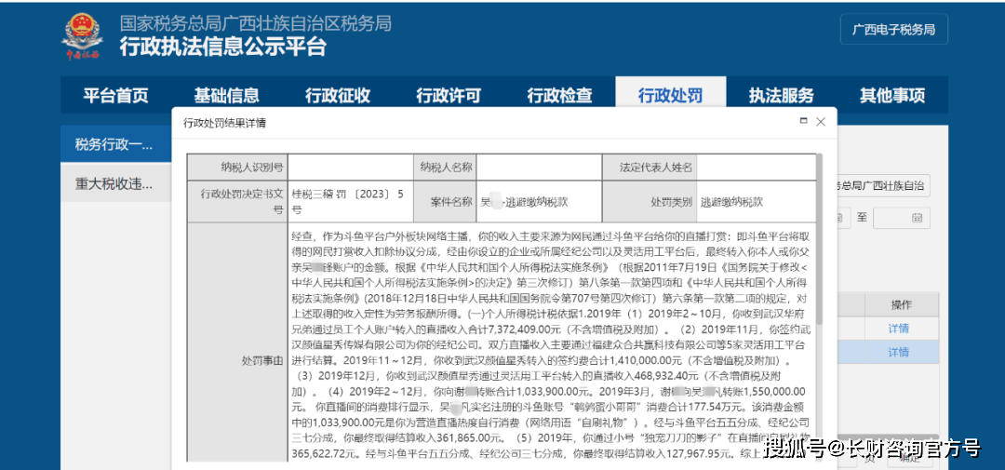
Task: Click the empty 法定代表人姓名 value cell
Action: (x=757, y=167)
